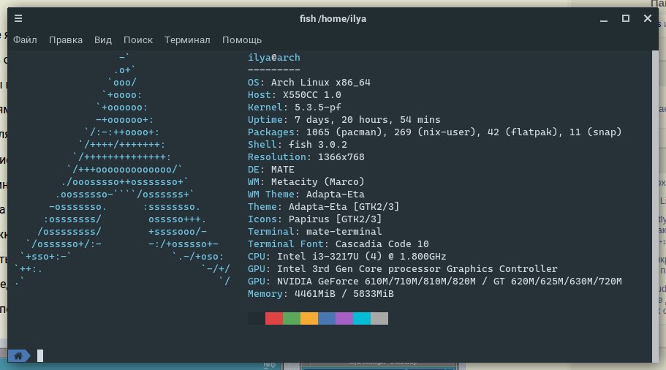Click the OS: Arch Linux x86_64 line
This screenshot has width=666, height=370.
point(309,83)
